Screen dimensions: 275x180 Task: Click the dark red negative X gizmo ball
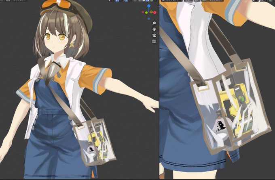click(143, 12)
